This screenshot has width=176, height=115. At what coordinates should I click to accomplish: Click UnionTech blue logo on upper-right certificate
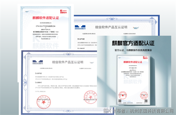[80, 27]
